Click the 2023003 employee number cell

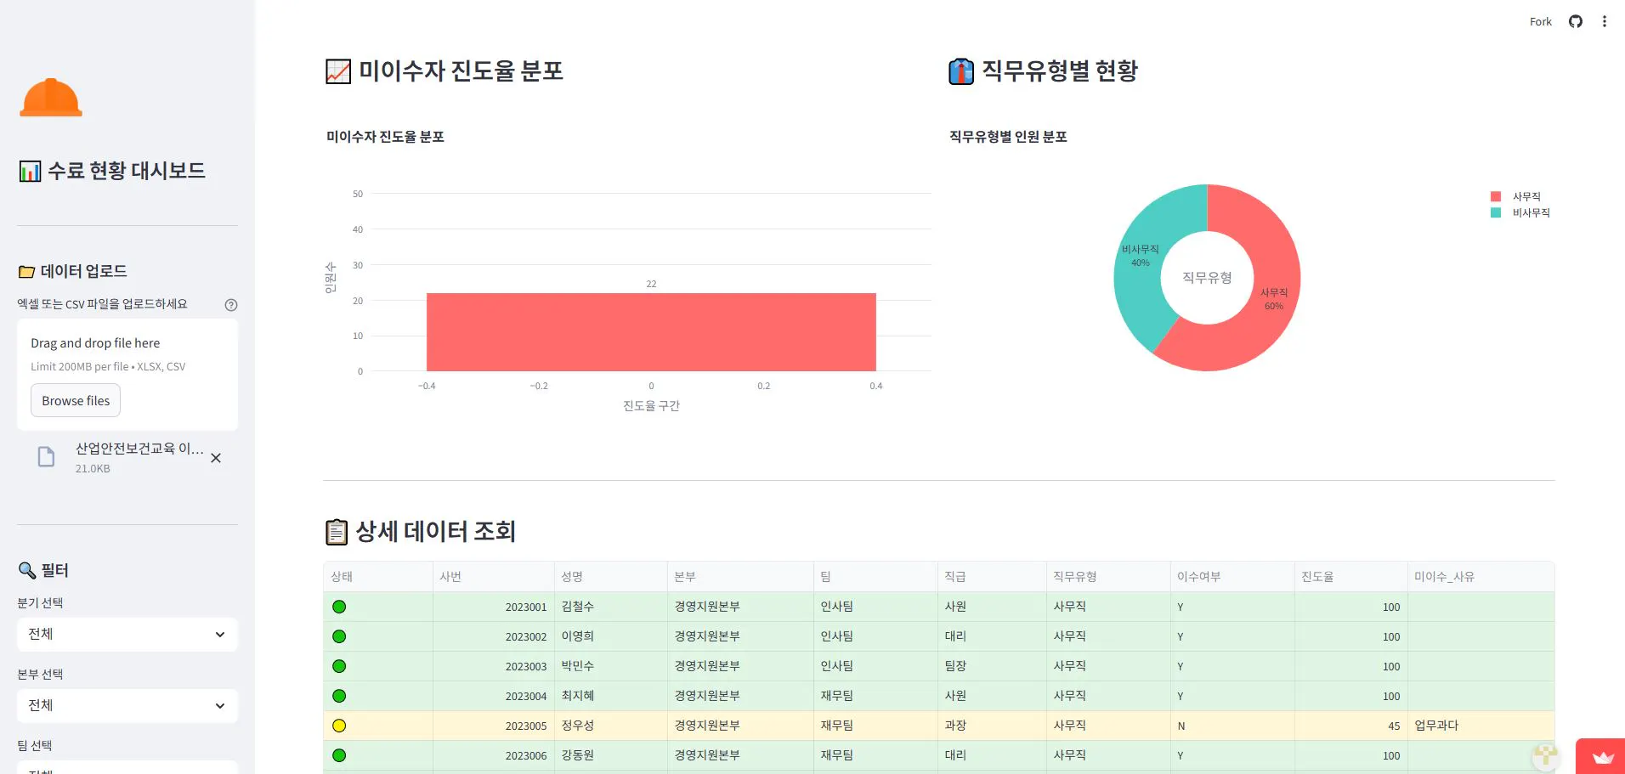[x=493, y=666]
